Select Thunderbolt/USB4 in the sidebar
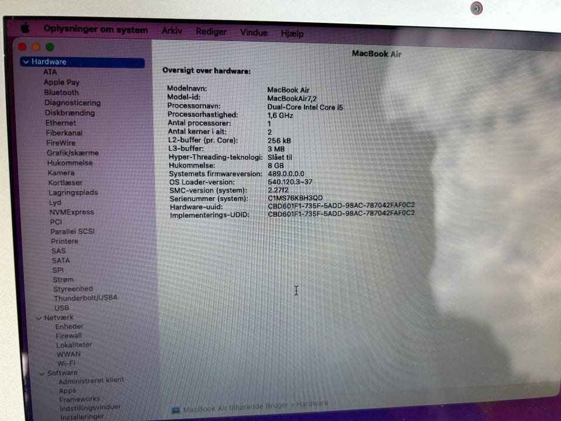The width and height of the screenshot is (561, 421). [85, 298]
